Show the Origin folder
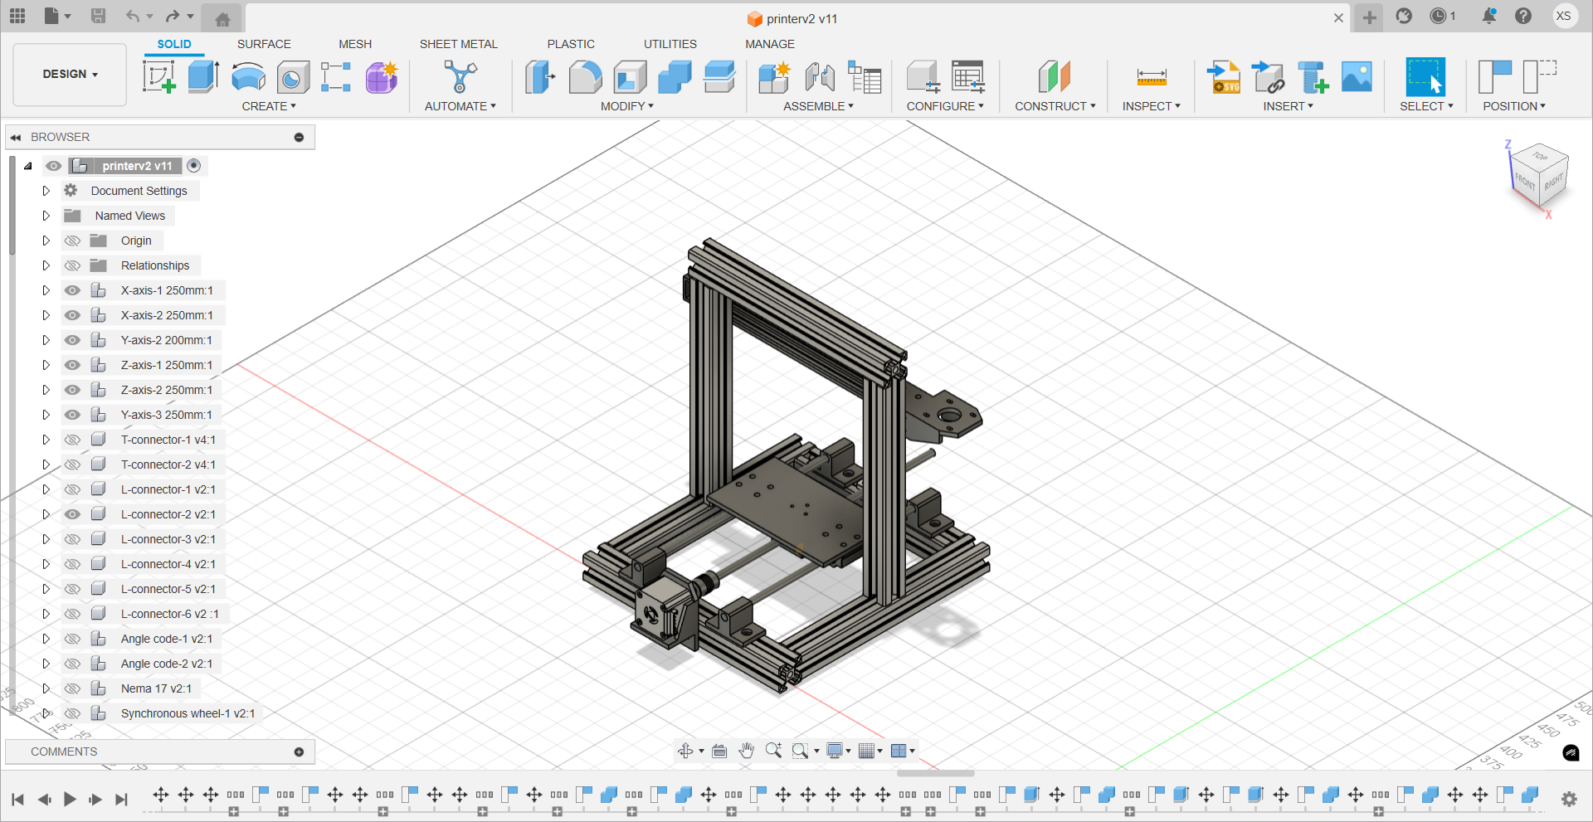 [73, 241]
